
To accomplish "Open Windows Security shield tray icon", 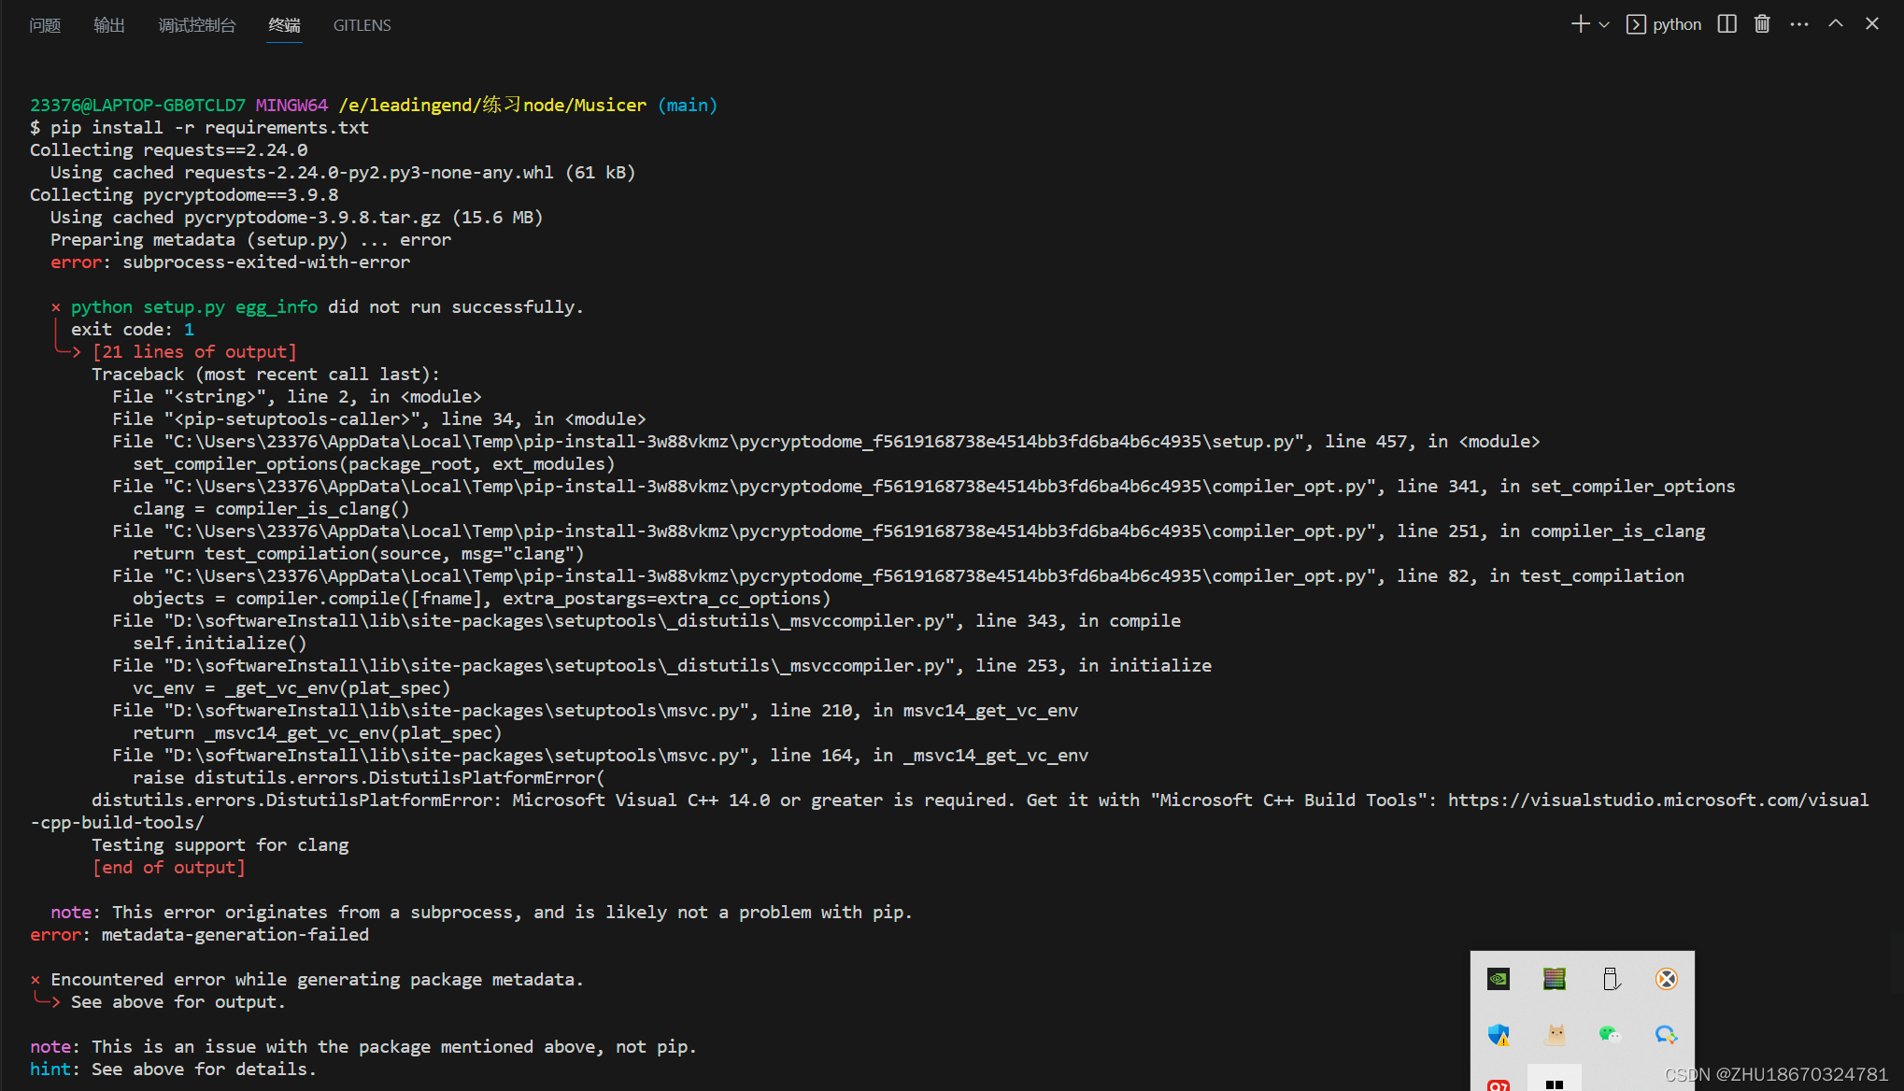I will coord(1499,1035).
